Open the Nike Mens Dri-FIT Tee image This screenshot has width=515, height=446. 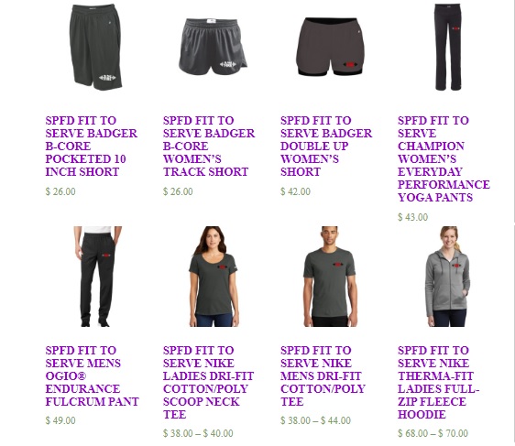331,277
